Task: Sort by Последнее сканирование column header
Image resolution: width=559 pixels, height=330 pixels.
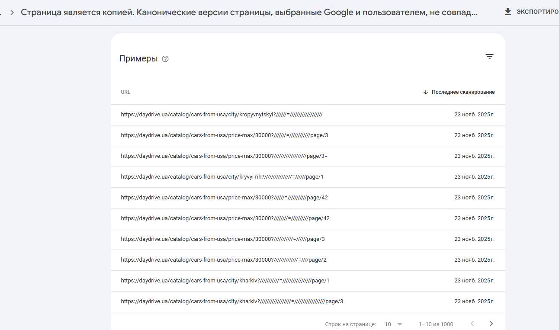Action: tap(463, 92)
